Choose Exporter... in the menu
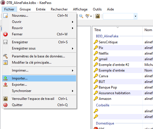The width and height of the screenshot is (153, 129). click(x=39, y=85)
